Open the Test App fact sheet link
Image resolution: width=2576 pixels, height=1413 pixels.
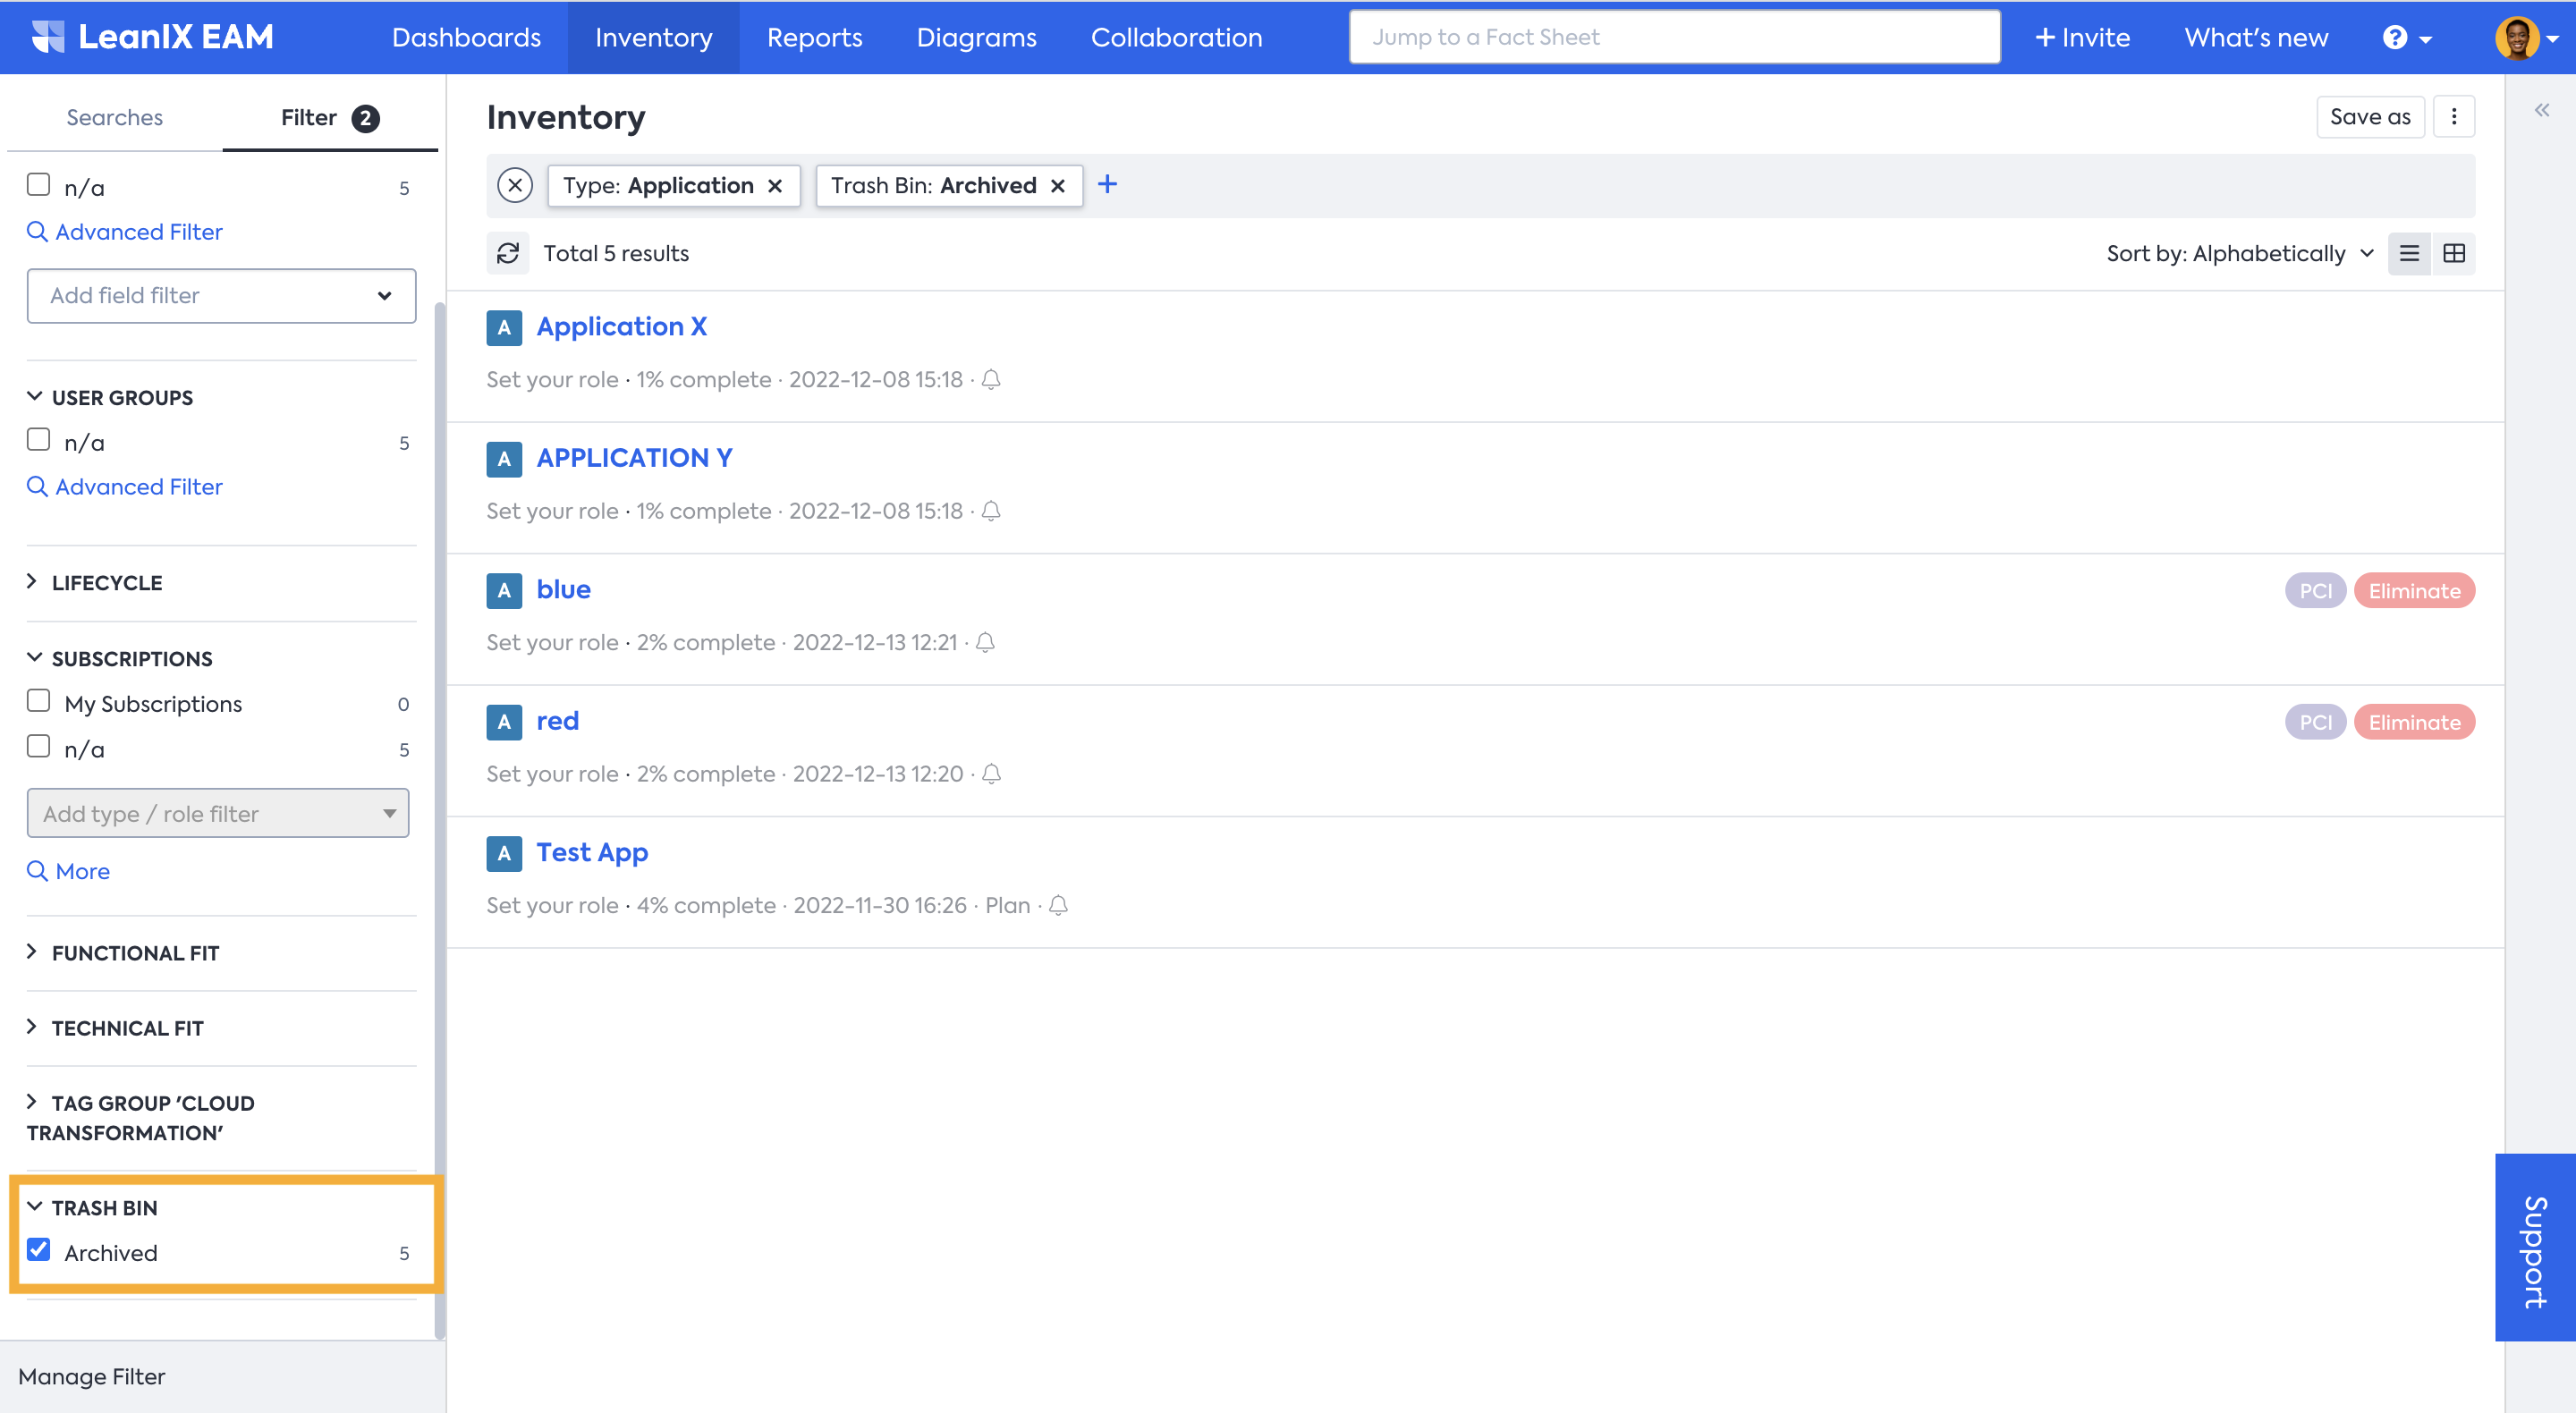point(592,853)
